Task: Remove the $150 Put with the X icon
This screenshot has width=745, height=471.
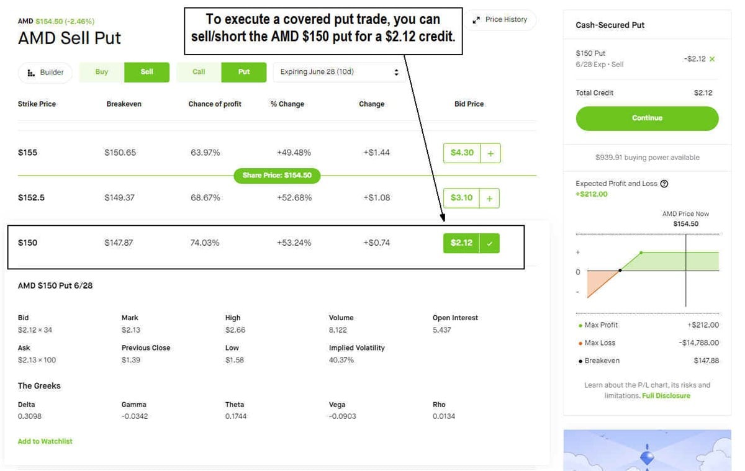Action: coord(712,59)
